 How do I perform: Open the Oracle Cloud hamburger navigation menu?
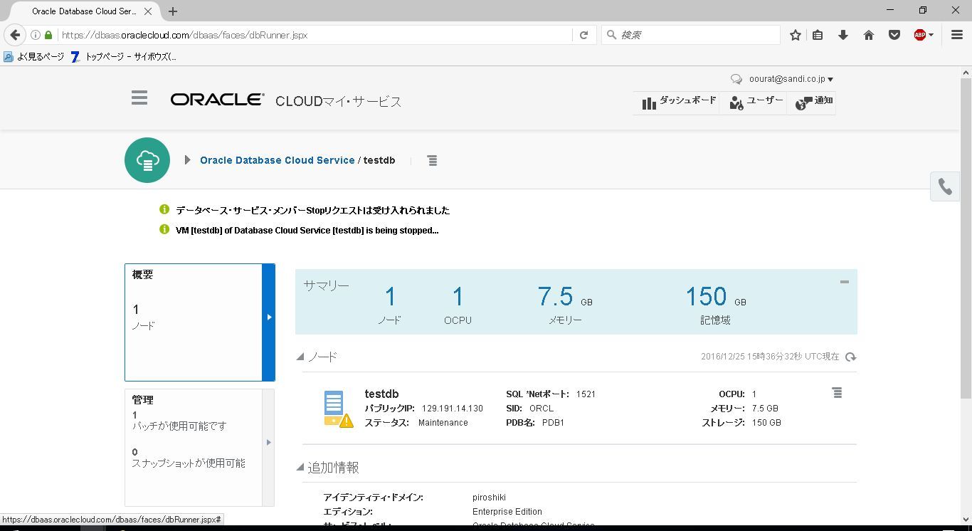coord(139,98)
